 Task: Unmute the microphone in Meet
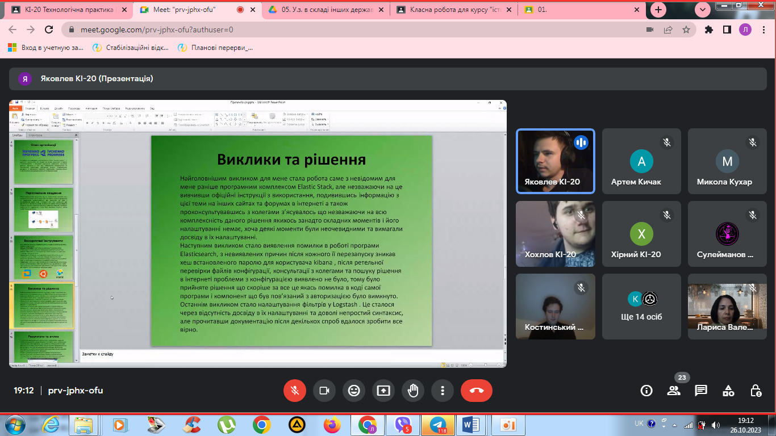coord(295,391)
